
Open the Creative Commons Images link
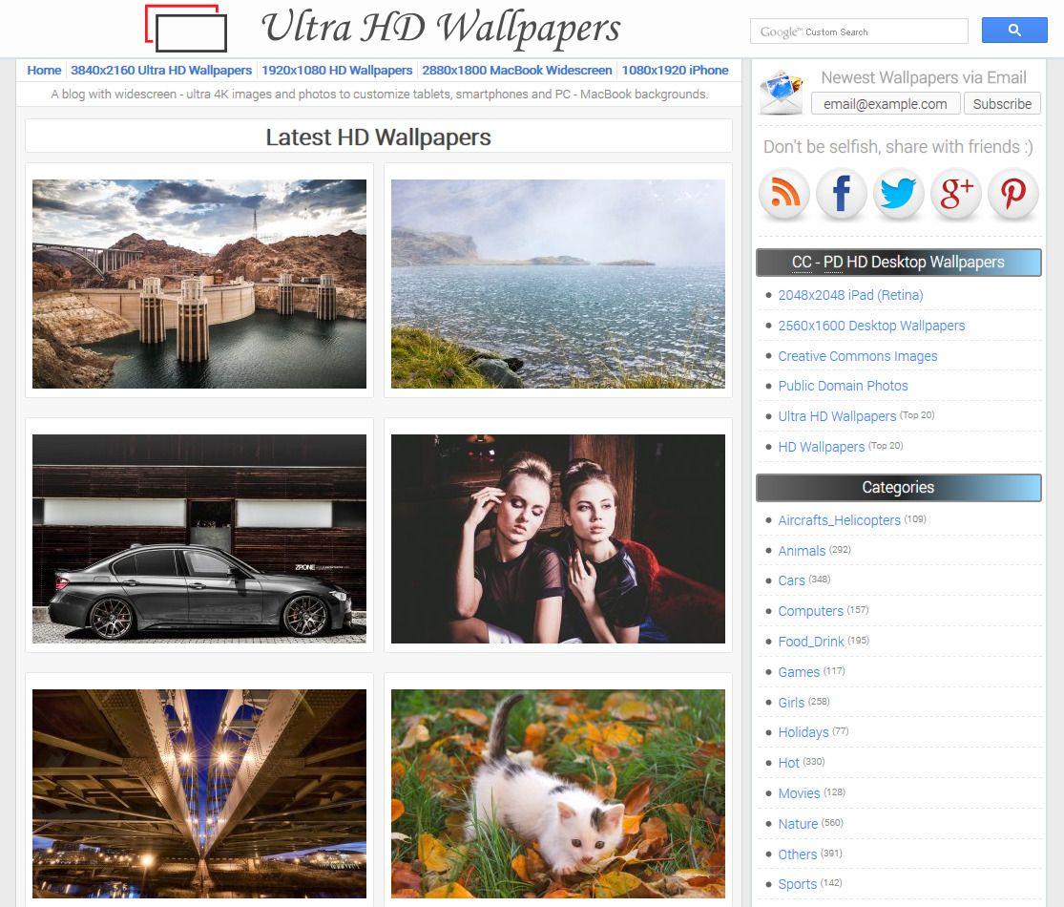[857, 356]
